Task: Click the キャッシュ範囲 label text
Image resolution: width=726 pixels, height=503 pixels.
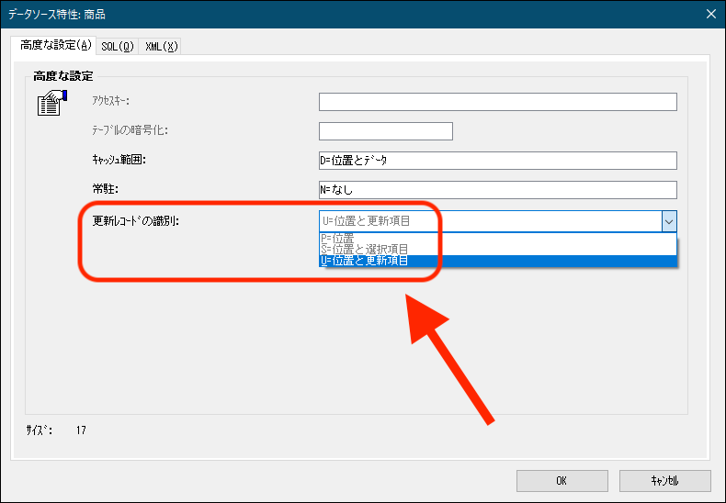Action: (119, 160)
